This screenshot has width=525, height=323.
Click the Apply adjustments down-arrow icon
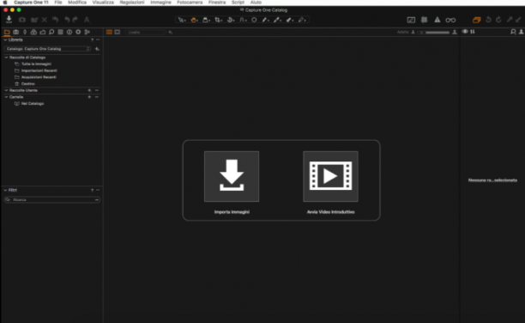518,20
